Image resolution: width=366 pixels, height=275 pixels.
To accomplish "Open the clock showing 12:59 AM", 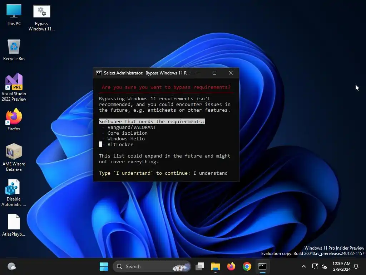I will [x=341, y=266].
